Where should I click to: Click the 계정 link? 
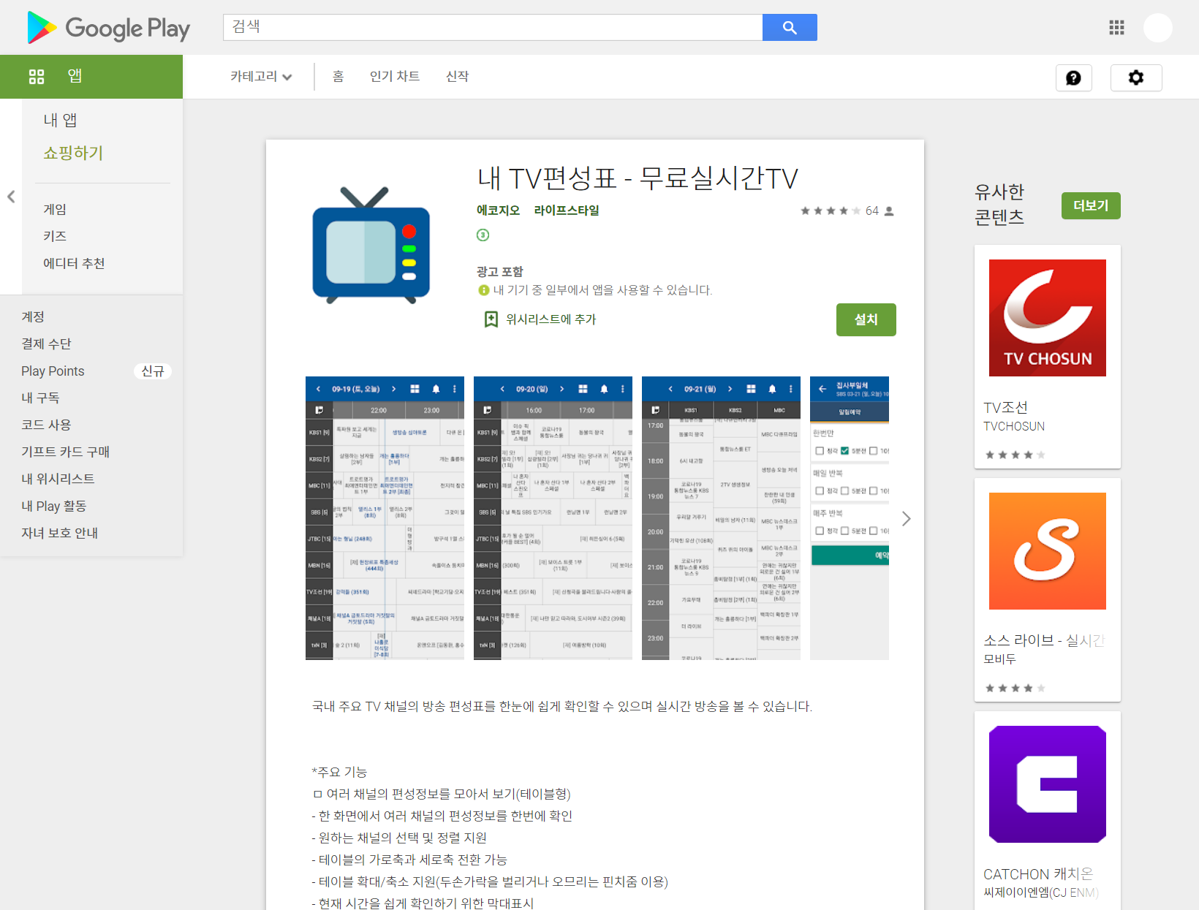pos(33,316)
